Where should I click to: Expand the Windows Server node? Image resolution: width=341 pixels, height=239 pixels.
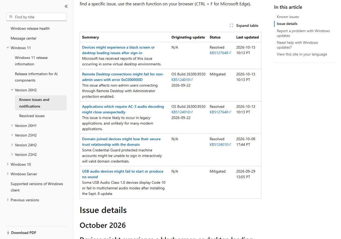[x=8, y=174]
